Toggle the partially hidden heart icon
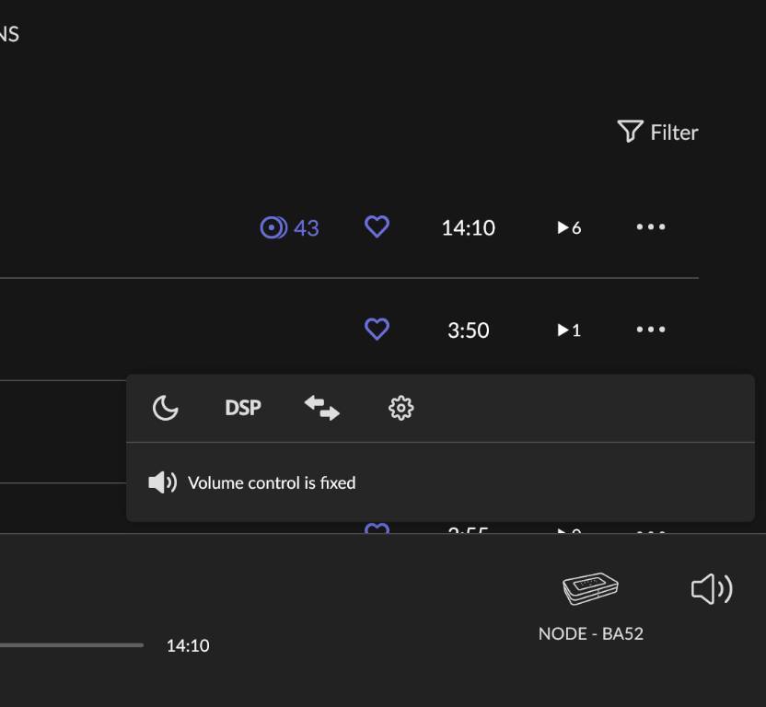This screenshot has width=766, height=707. pyautogui.click(x=377, y=528)
